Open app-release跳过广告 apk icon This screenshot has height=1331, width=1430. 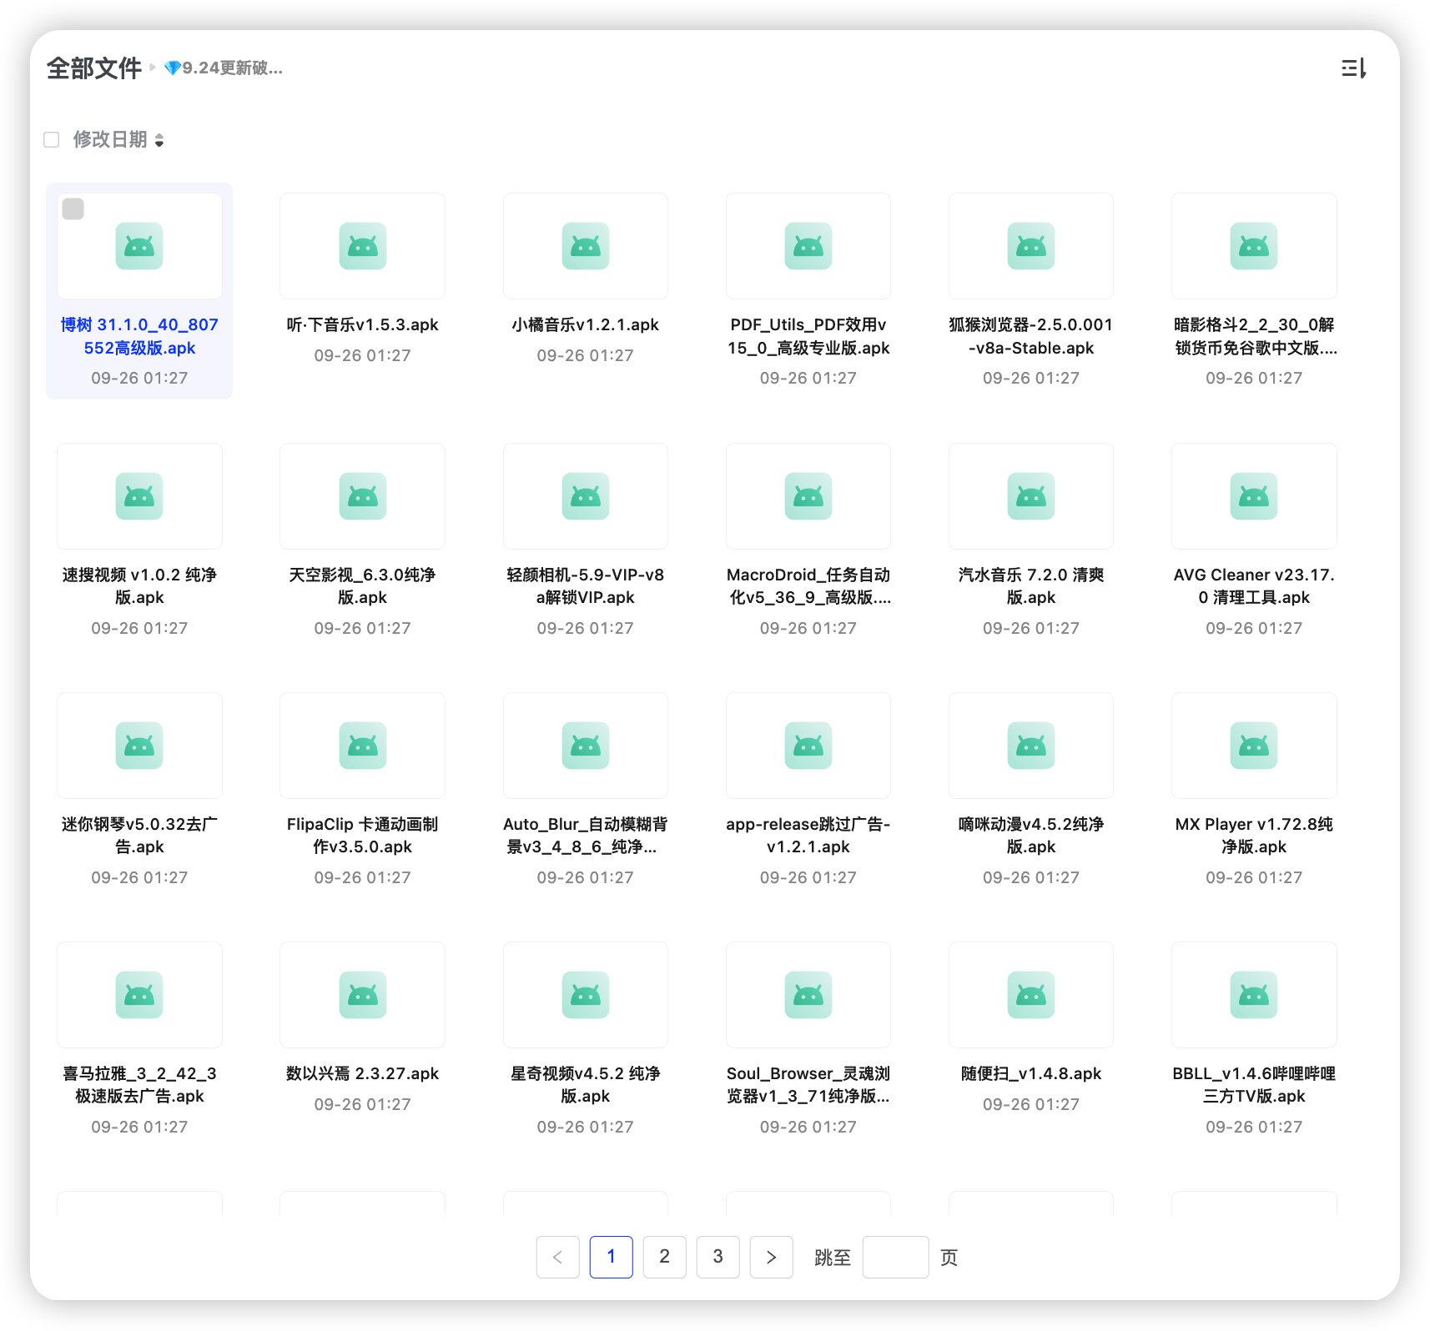point(808,746)
